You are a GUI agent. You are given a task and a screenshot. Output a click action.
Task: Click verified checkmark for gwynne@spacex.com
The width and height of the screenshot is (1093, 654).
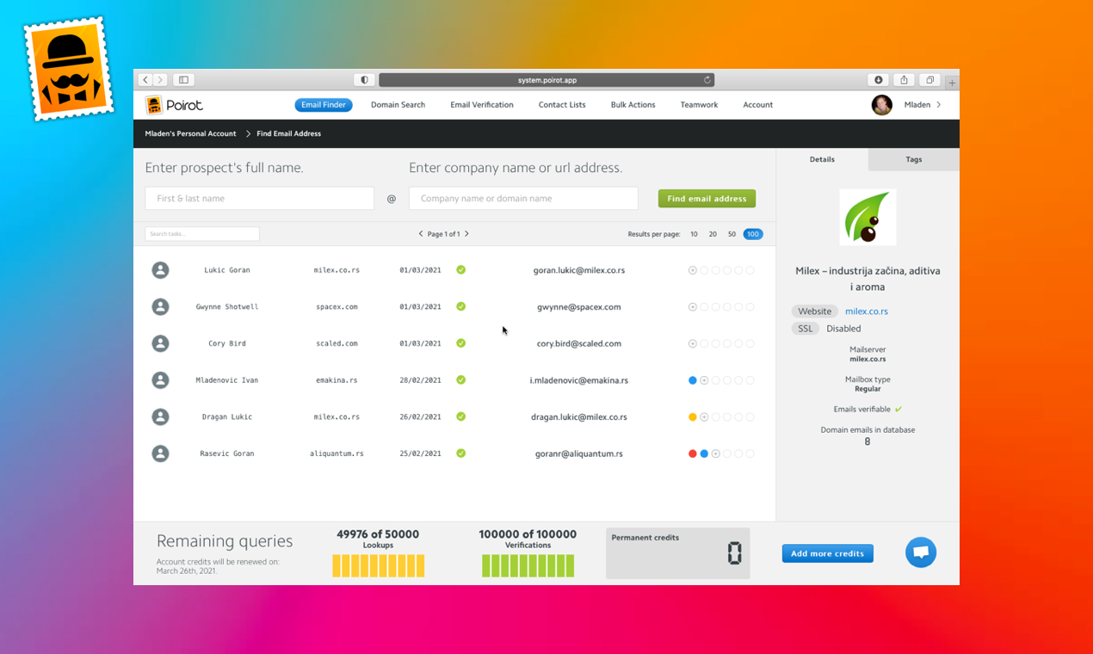point(461,306)
